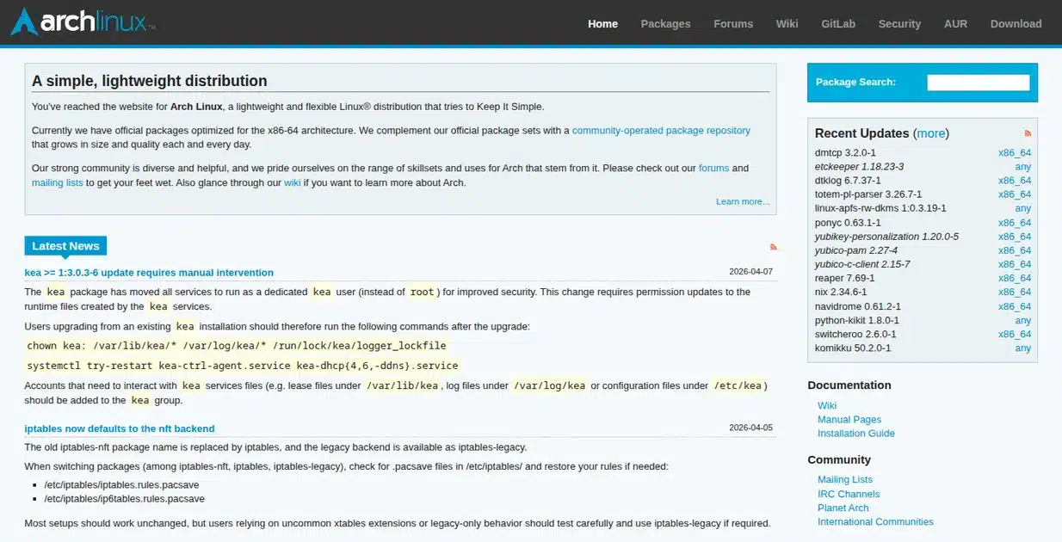Open the IRC Channels community link
Screen dimensions: 1062x542
tap(849, 494)
